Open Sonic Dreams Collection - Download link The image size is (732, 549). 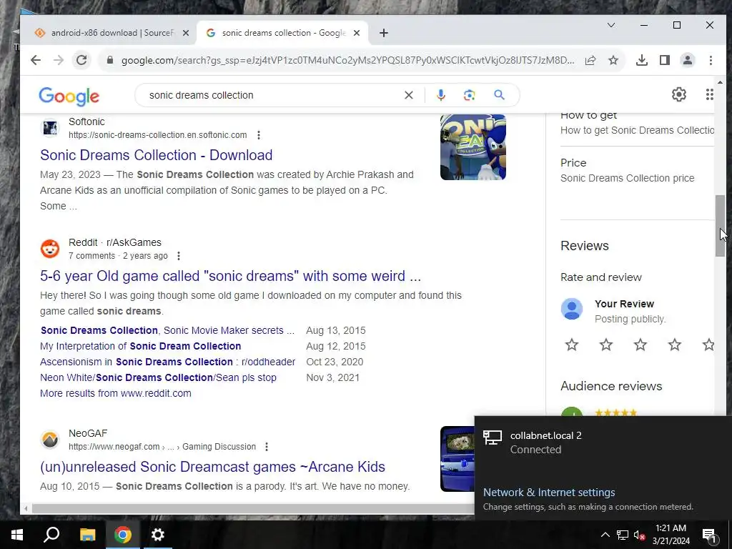click(x=157, y=155)
